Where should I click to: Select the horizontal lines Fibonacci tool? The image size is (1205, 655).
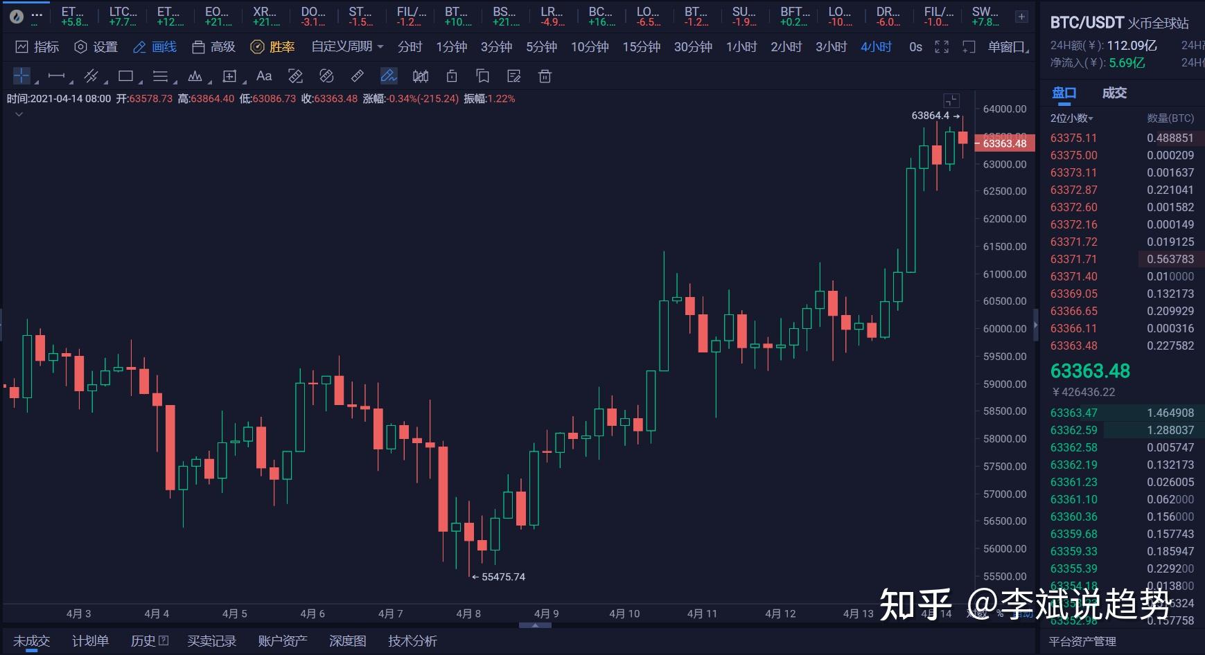[160, 75]
